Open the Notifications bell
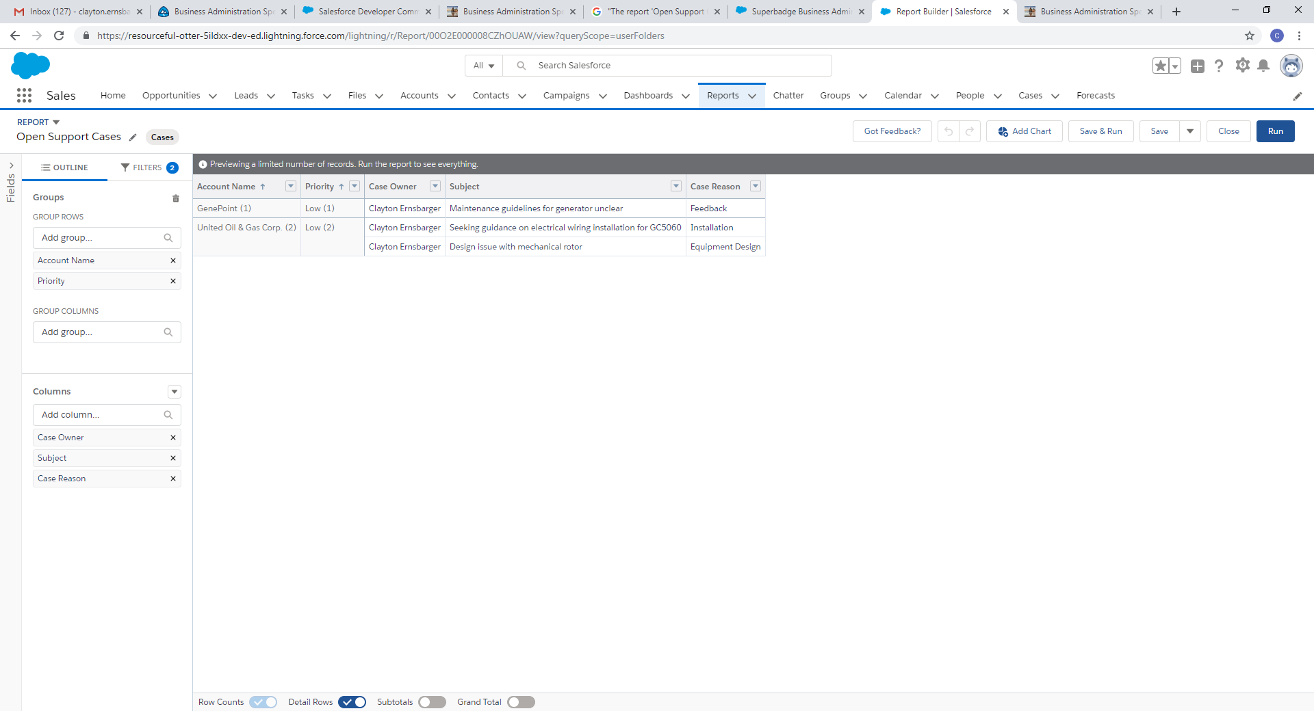This screenshot has width=1314, height=711. click(x=1263, y=66)
